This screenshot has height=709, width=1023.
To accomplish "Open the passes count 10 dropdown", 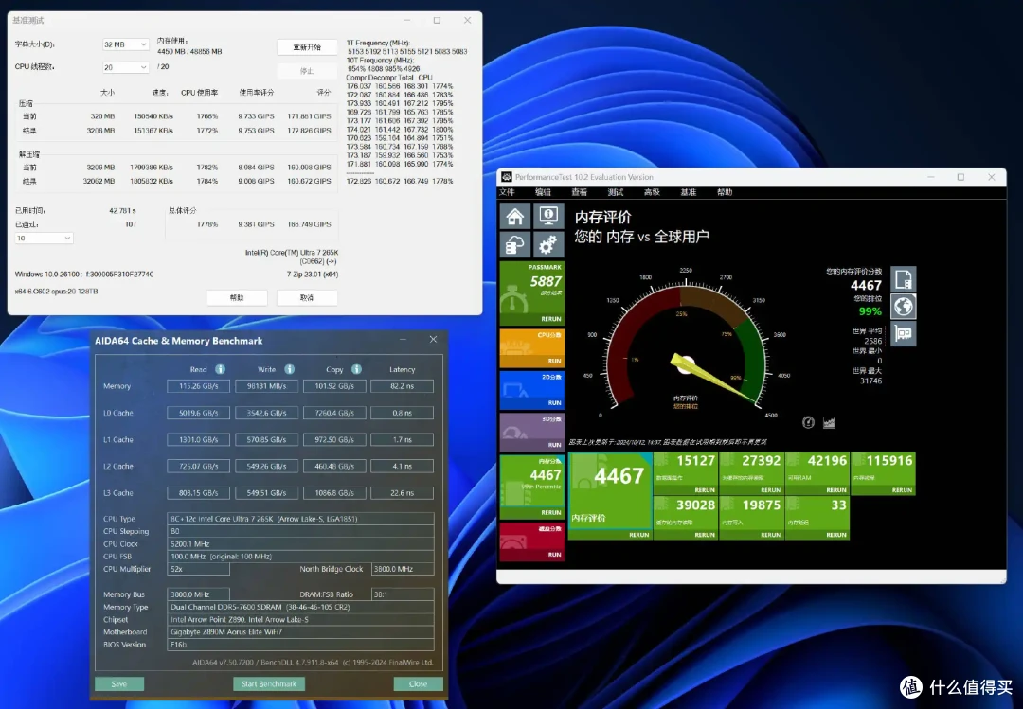I will [44, 239].
